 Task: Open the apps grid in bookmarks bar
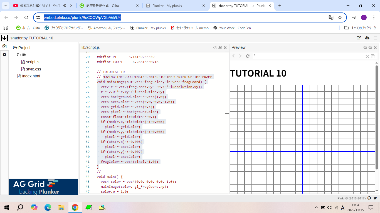tap(5, 28)
